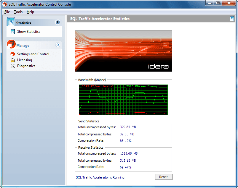Viewport: 238px width, 188px height.
Task: Click '7520 KB/sec Uncomp' graph label
Action: 142,86
